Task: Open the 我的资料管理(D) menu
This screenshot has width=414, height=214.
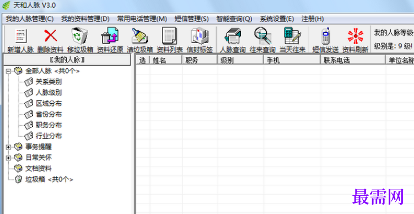Action: coord(85,19)
